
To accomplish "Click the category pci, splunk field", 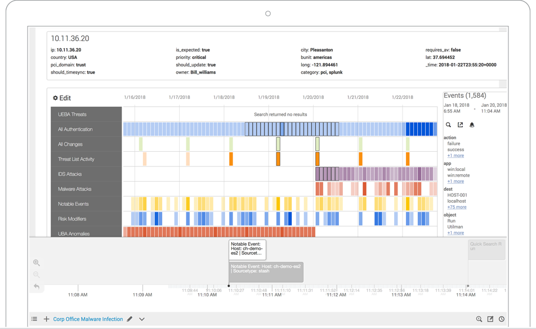I will 321,73.
